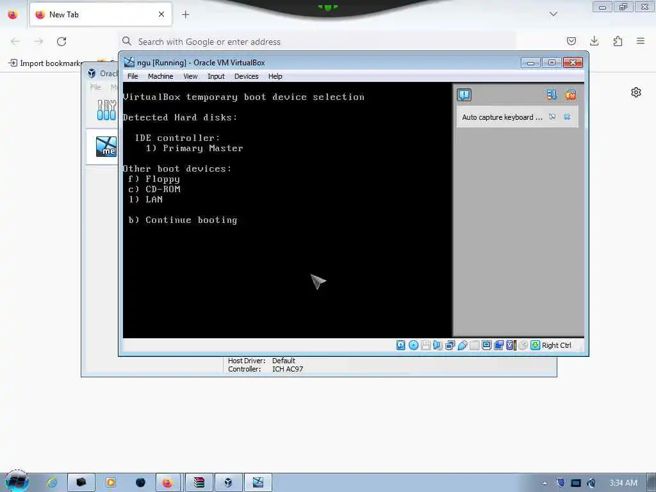The width and height of the screenshot is (656, 492).
Task: Focus the Firefox address search bar
Action: (318, 42)
